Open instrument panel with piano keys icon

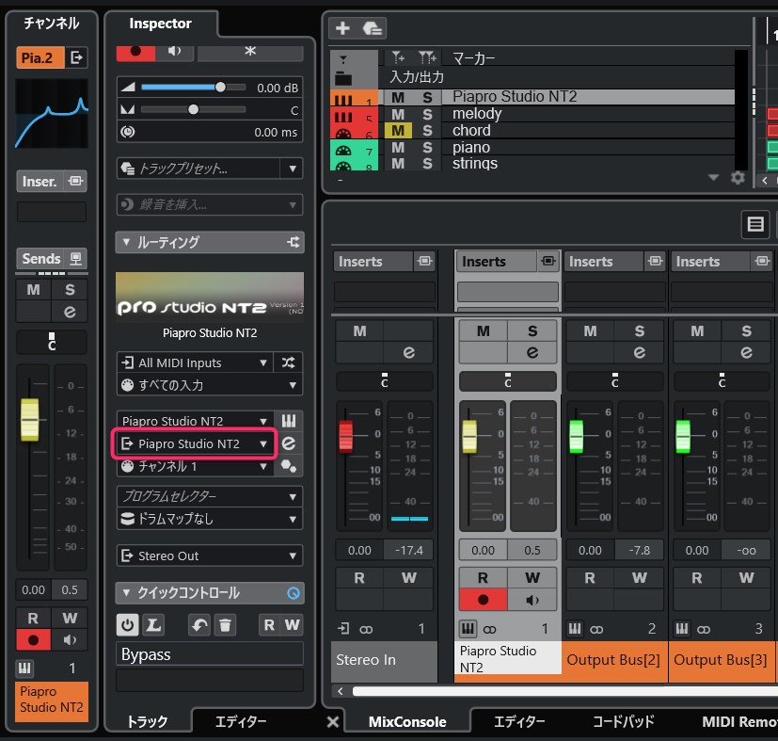click(288, 421)
